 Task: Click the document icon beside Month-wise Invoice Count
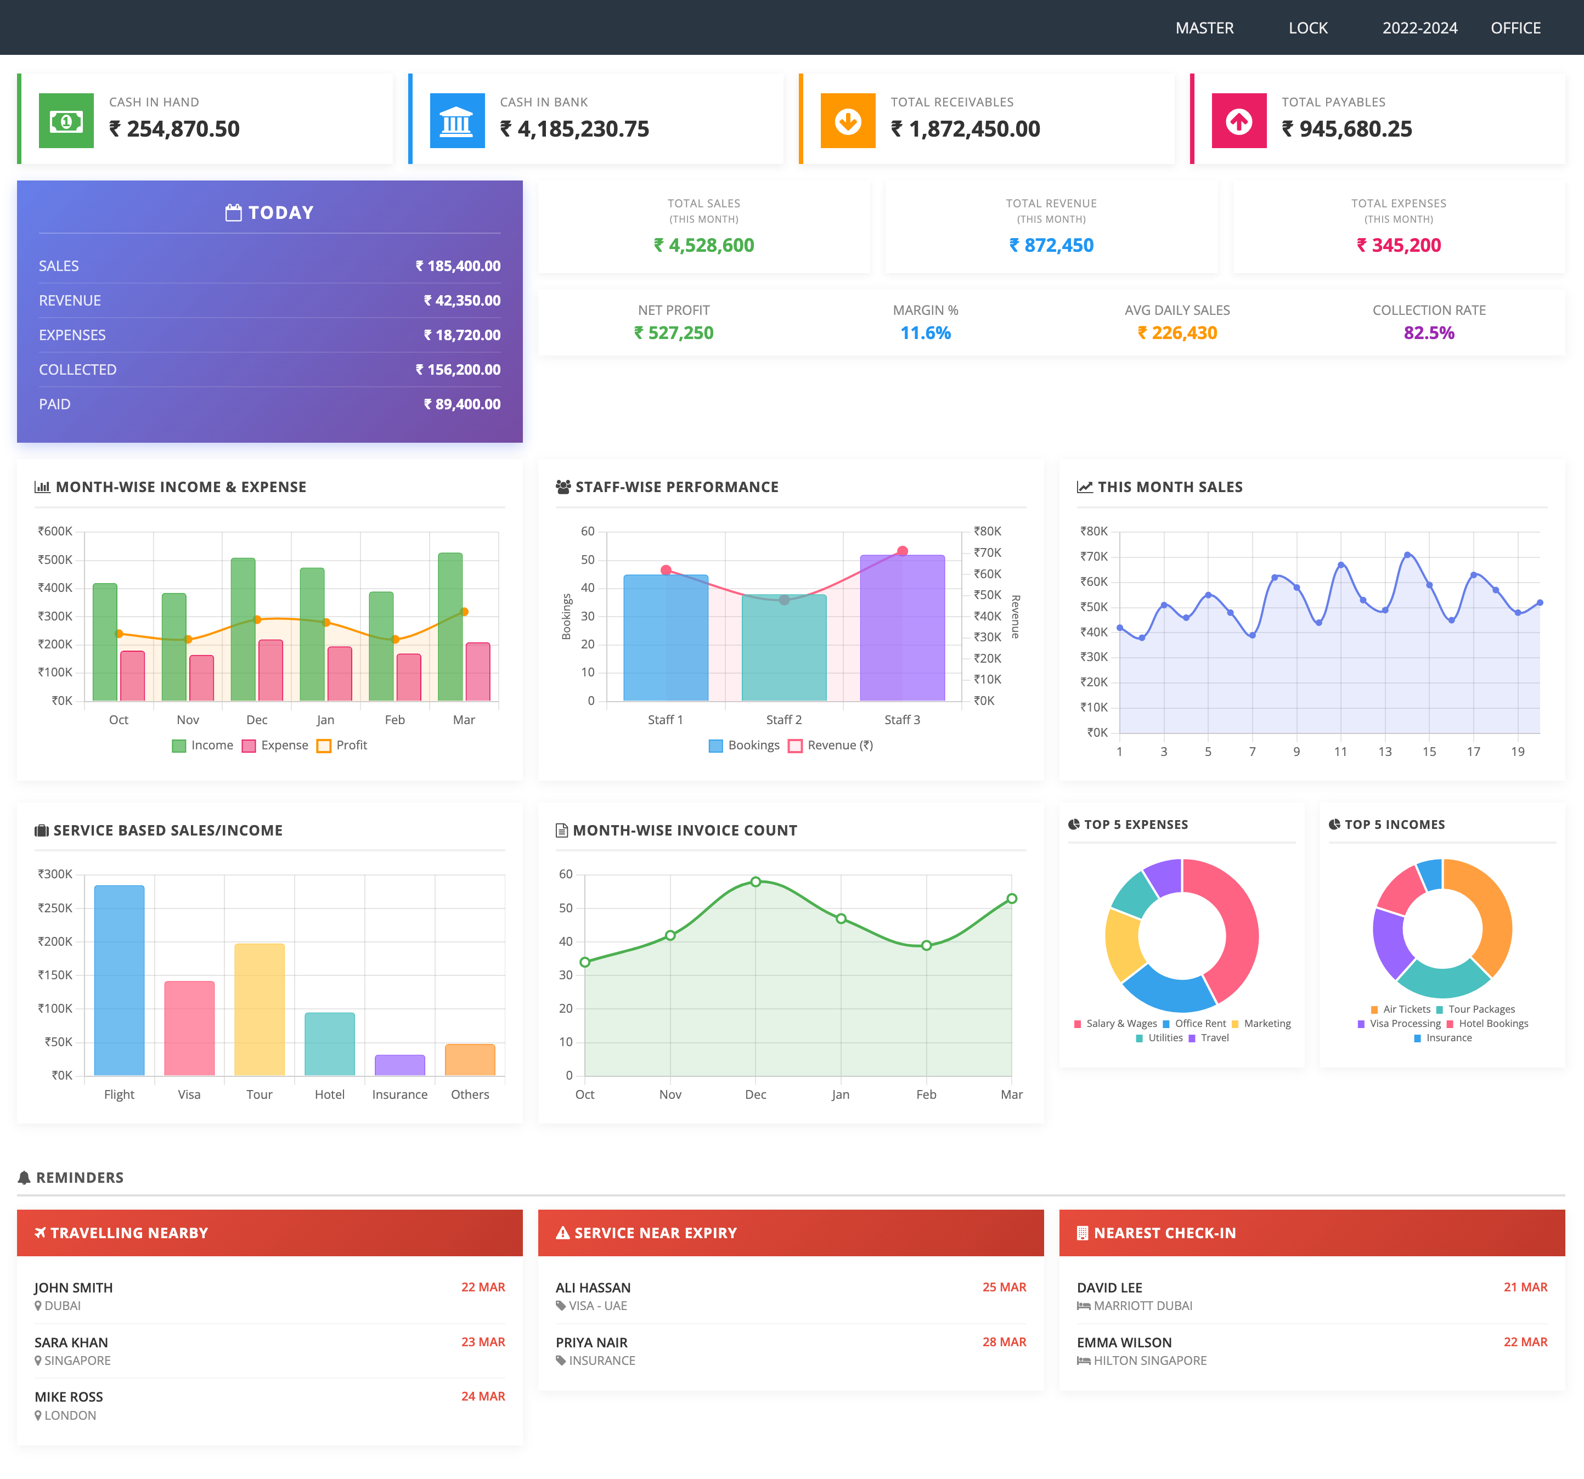coord(562,831)
